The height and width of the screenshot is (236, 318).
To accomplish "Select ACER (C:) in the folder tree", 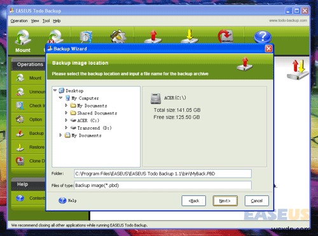I will click(x=88, y=120).
